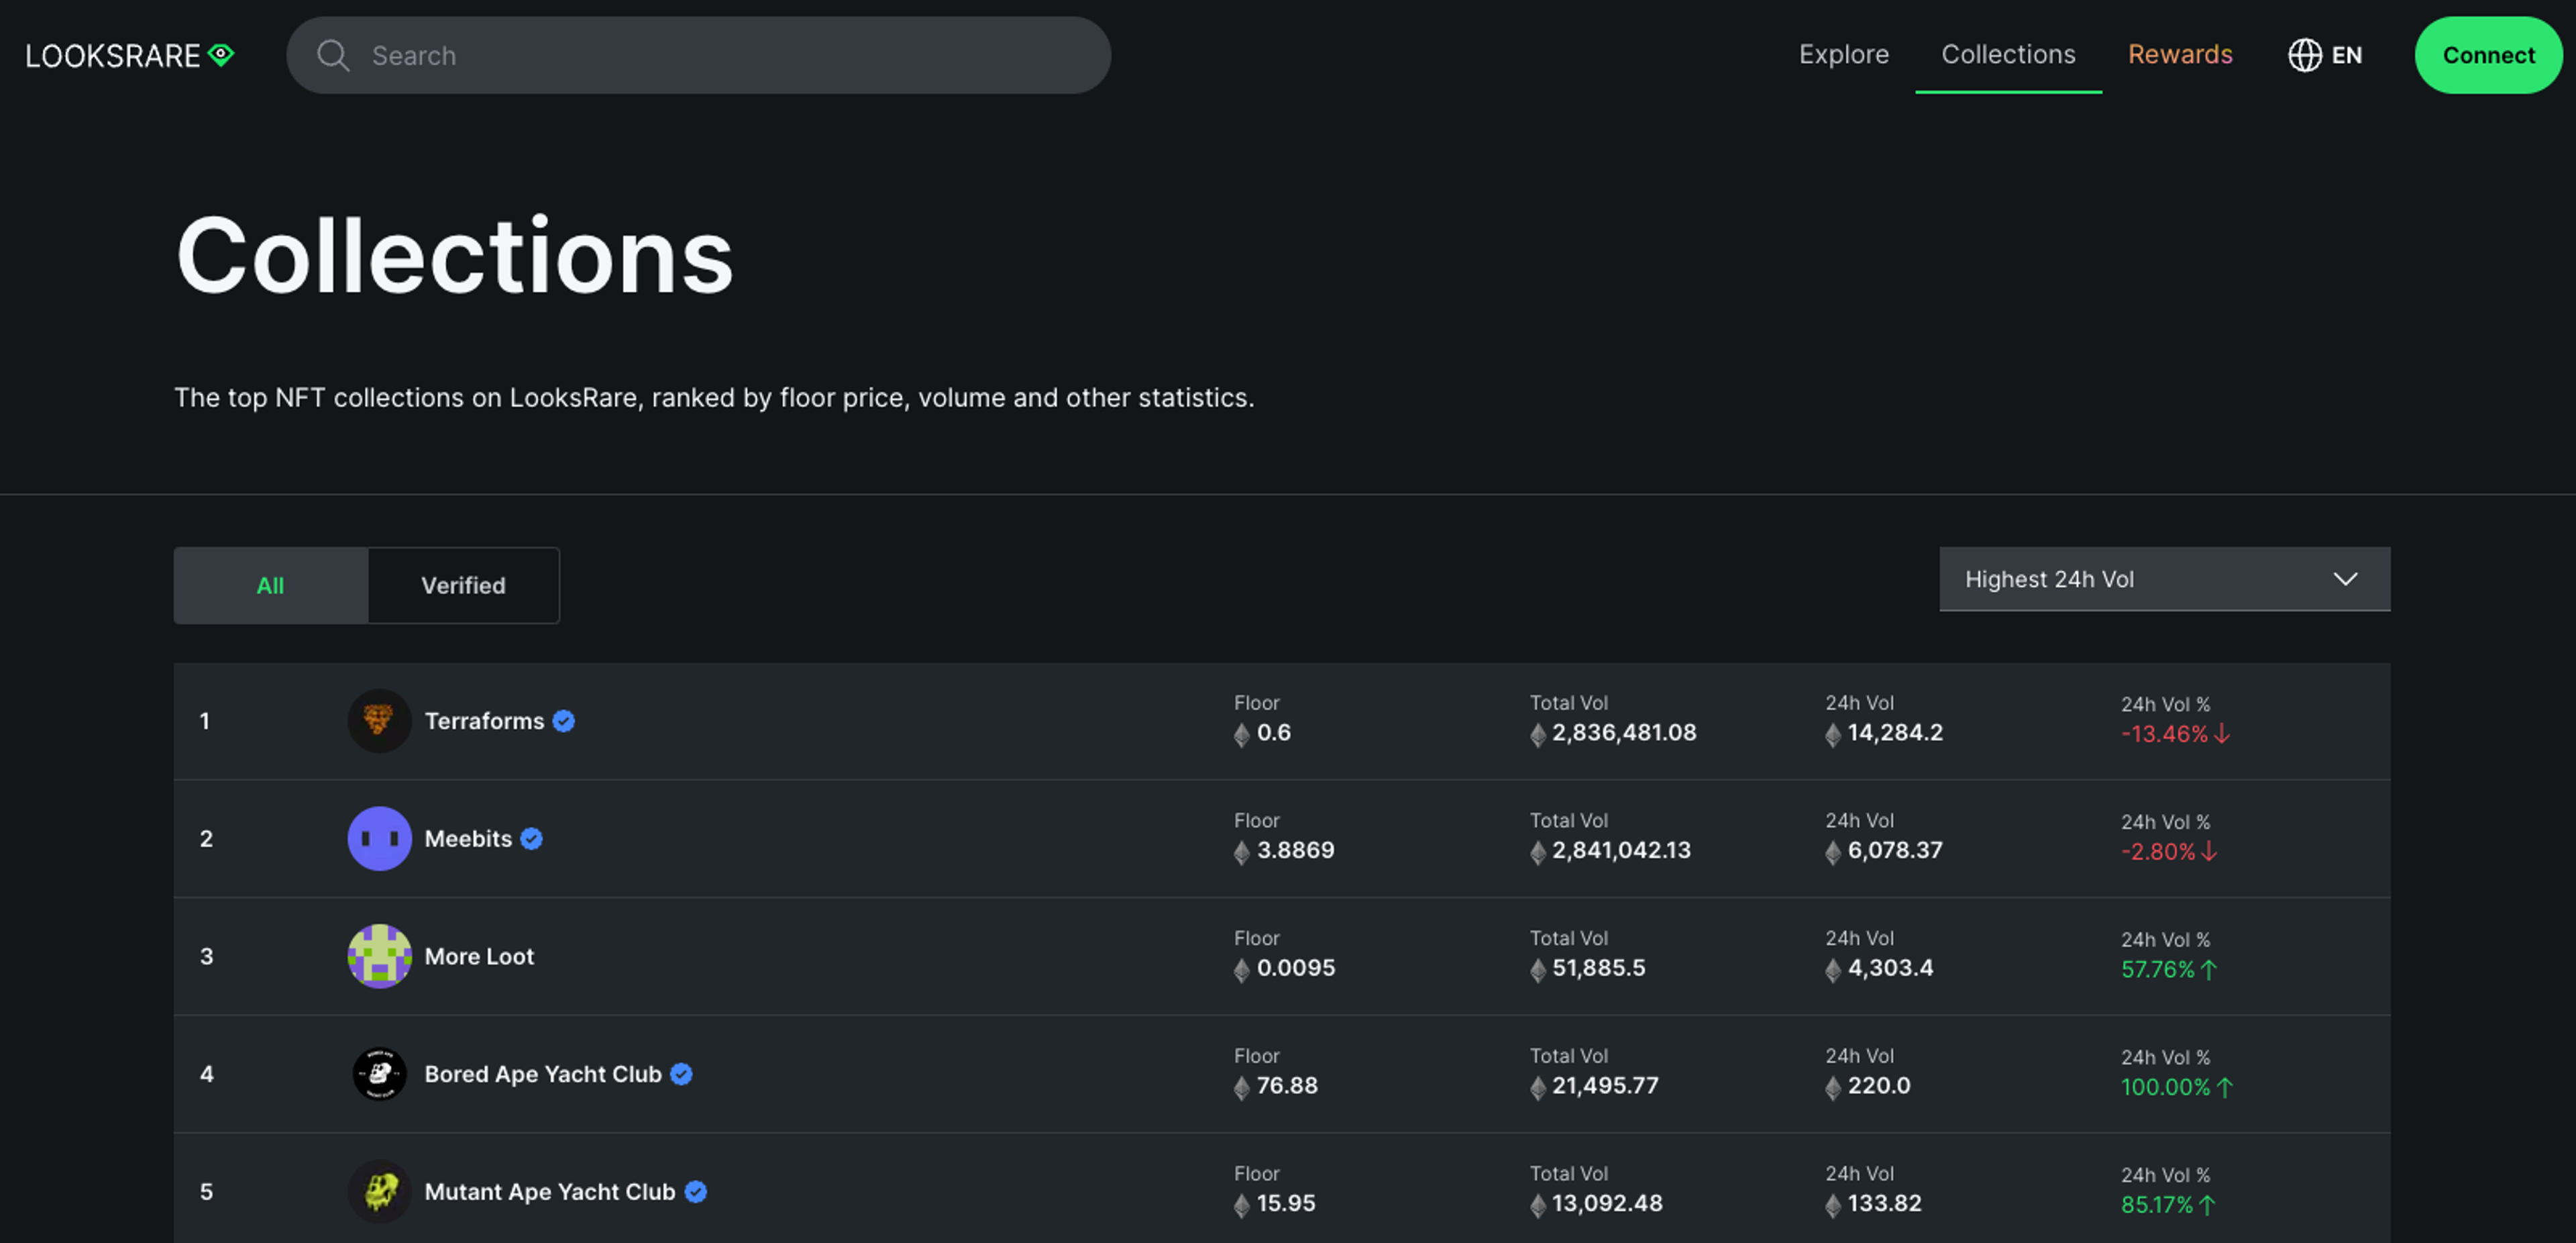Image resolution: width=2576 pixels, height=1243 pixels.
Task: Click the Connect wallet button
Action: coord(2489,55)
